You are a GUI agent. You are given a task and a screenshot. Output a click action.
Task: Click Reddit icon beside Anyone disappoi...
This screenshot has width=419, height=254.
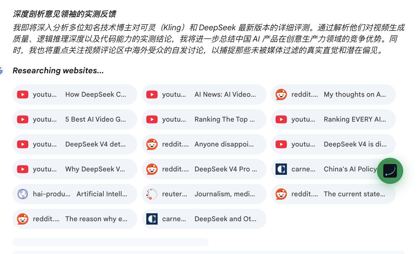click(152, 144)
